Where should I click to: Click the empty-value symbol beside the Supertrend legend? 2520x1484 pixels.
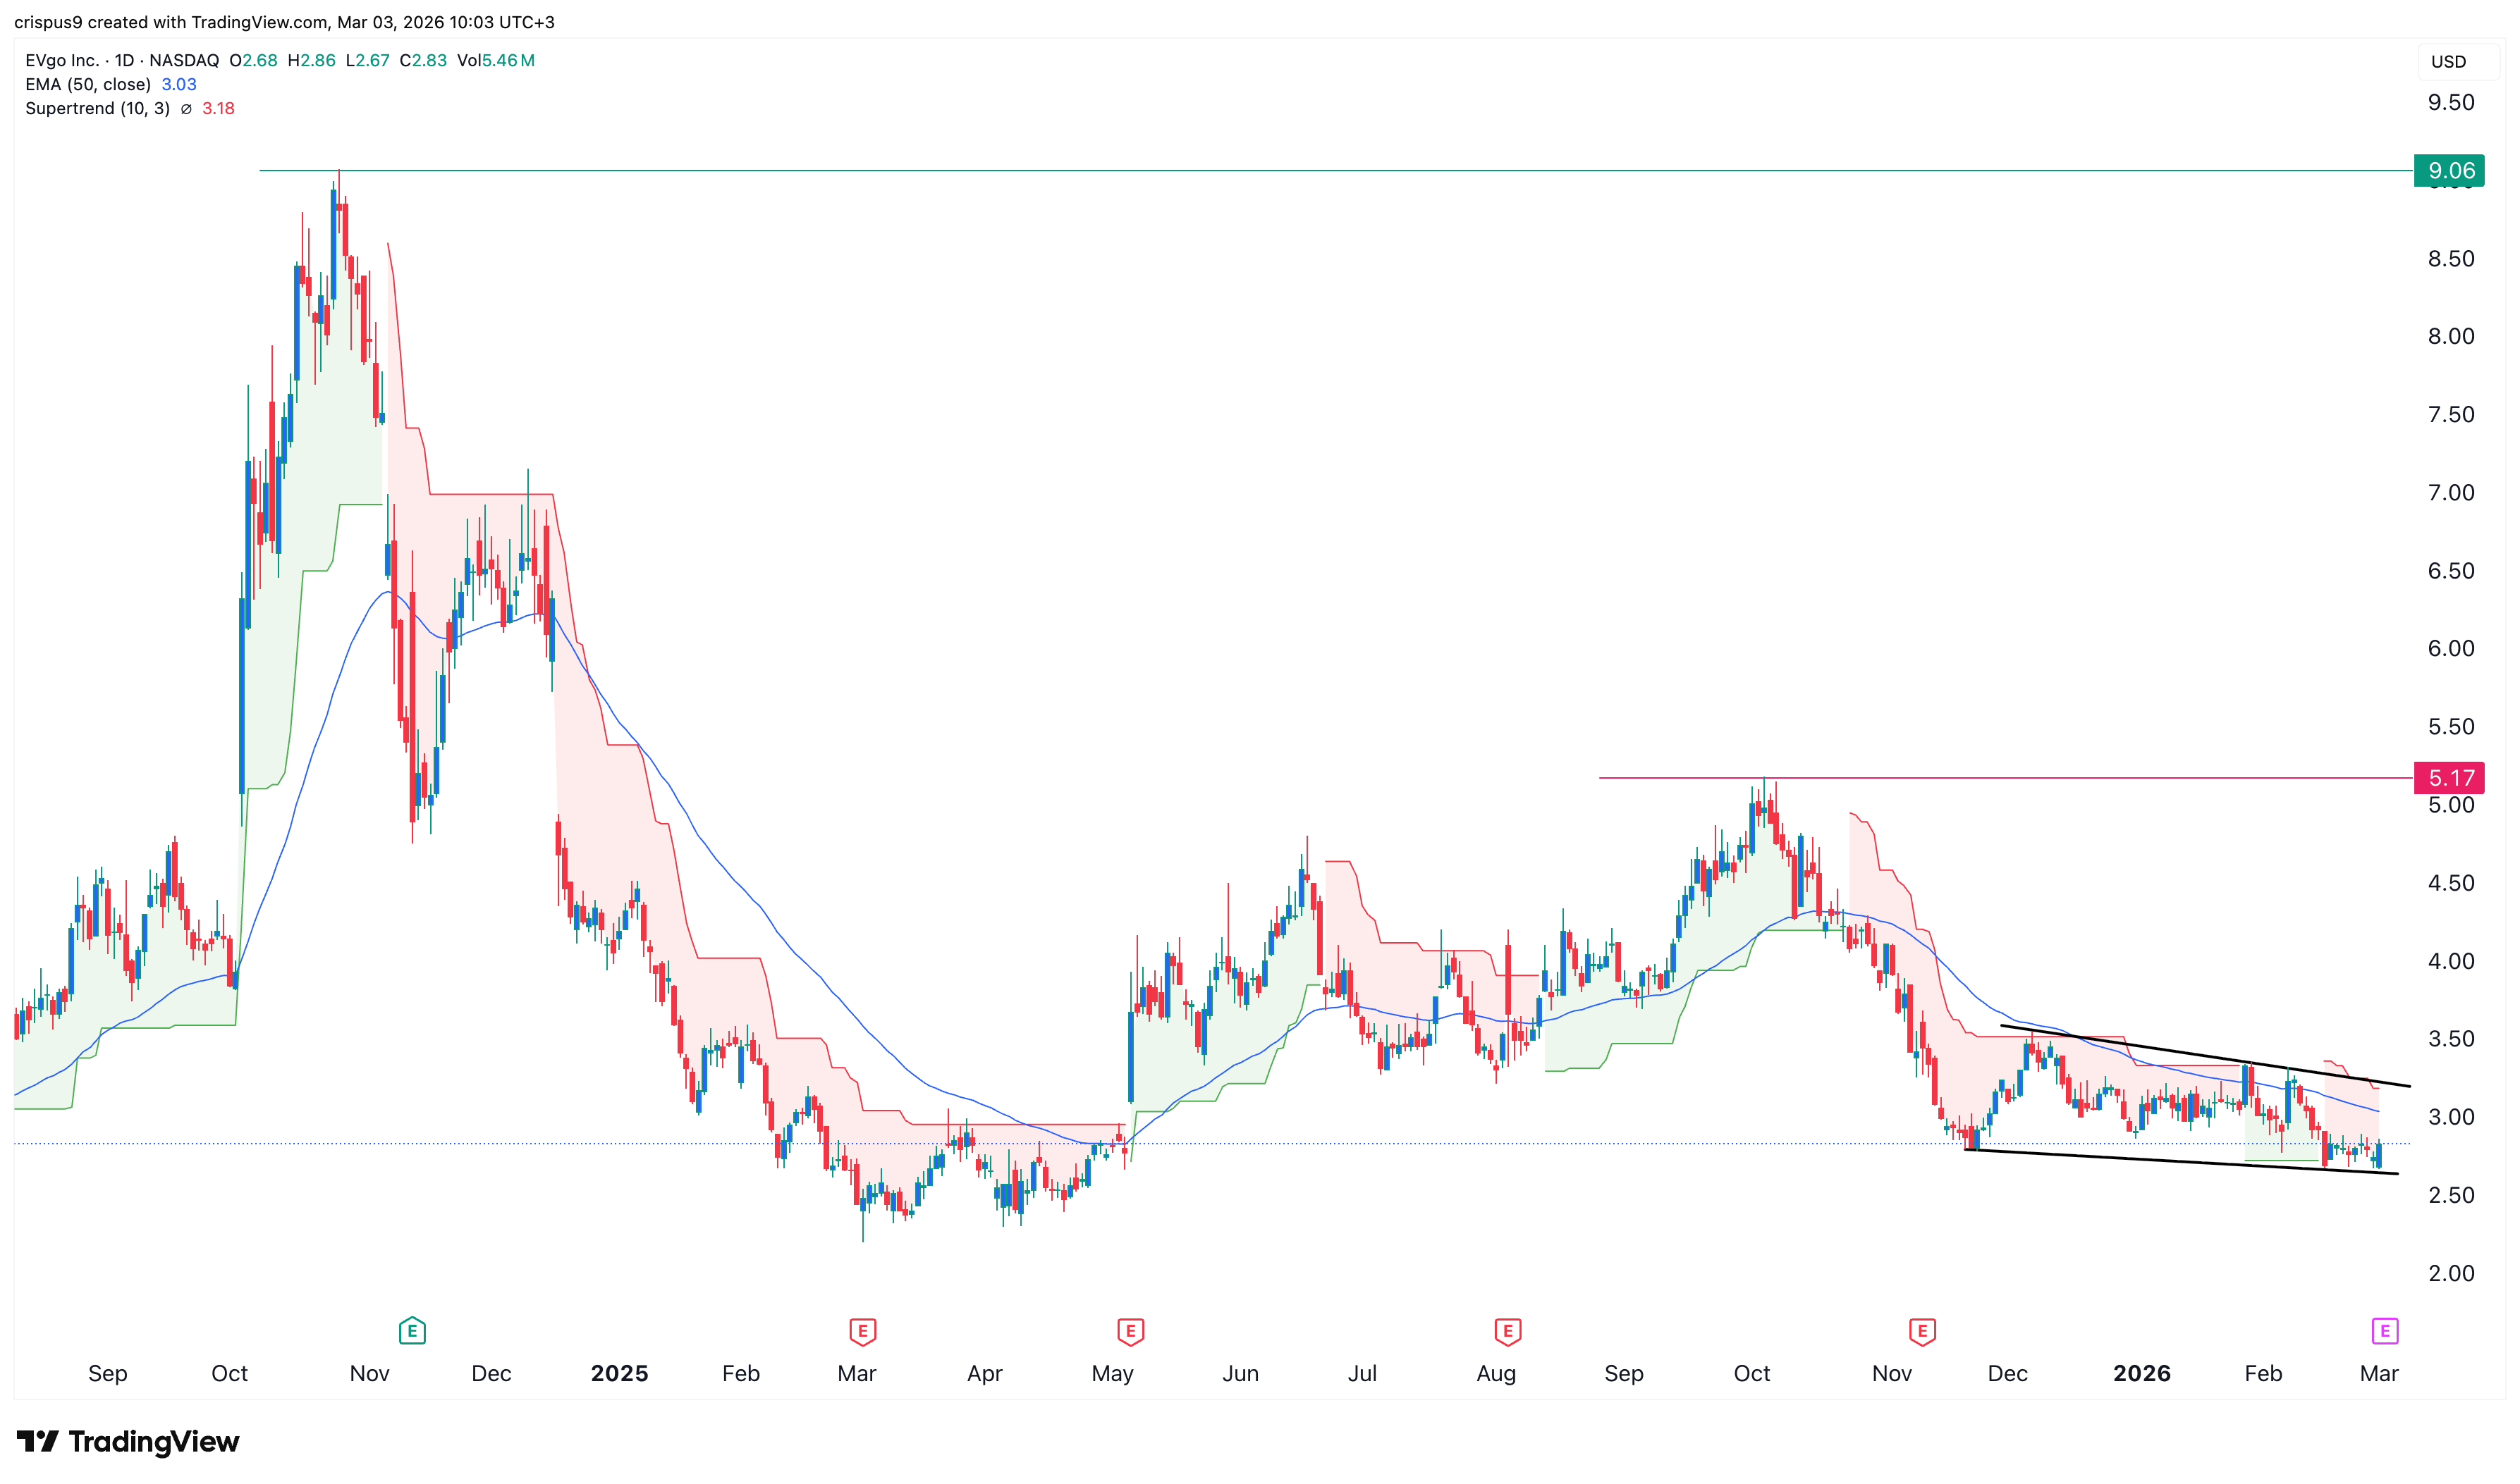click(186, 109)
